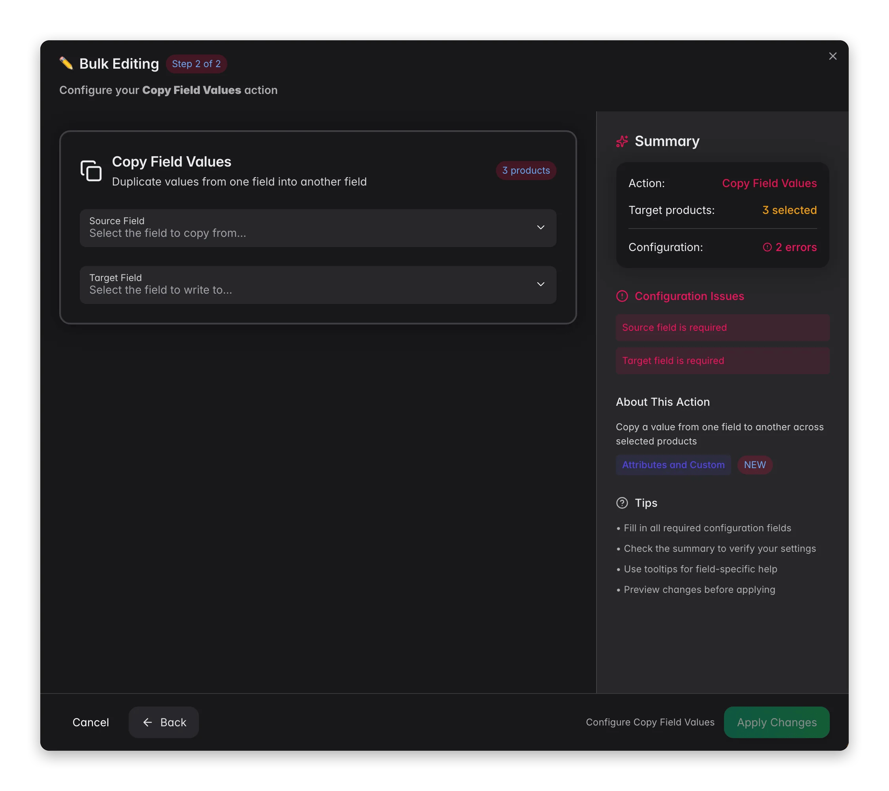Expand the Target Field chevron arrow
Image resolution: width=889 pixels, height=791 pixels.
pyautogui.click(x=540, y=284)
